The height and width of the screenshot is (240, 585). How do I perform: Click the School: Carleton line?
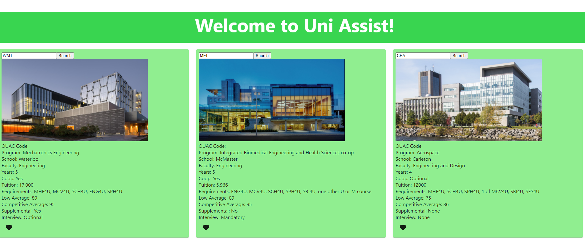coord(413,159)
